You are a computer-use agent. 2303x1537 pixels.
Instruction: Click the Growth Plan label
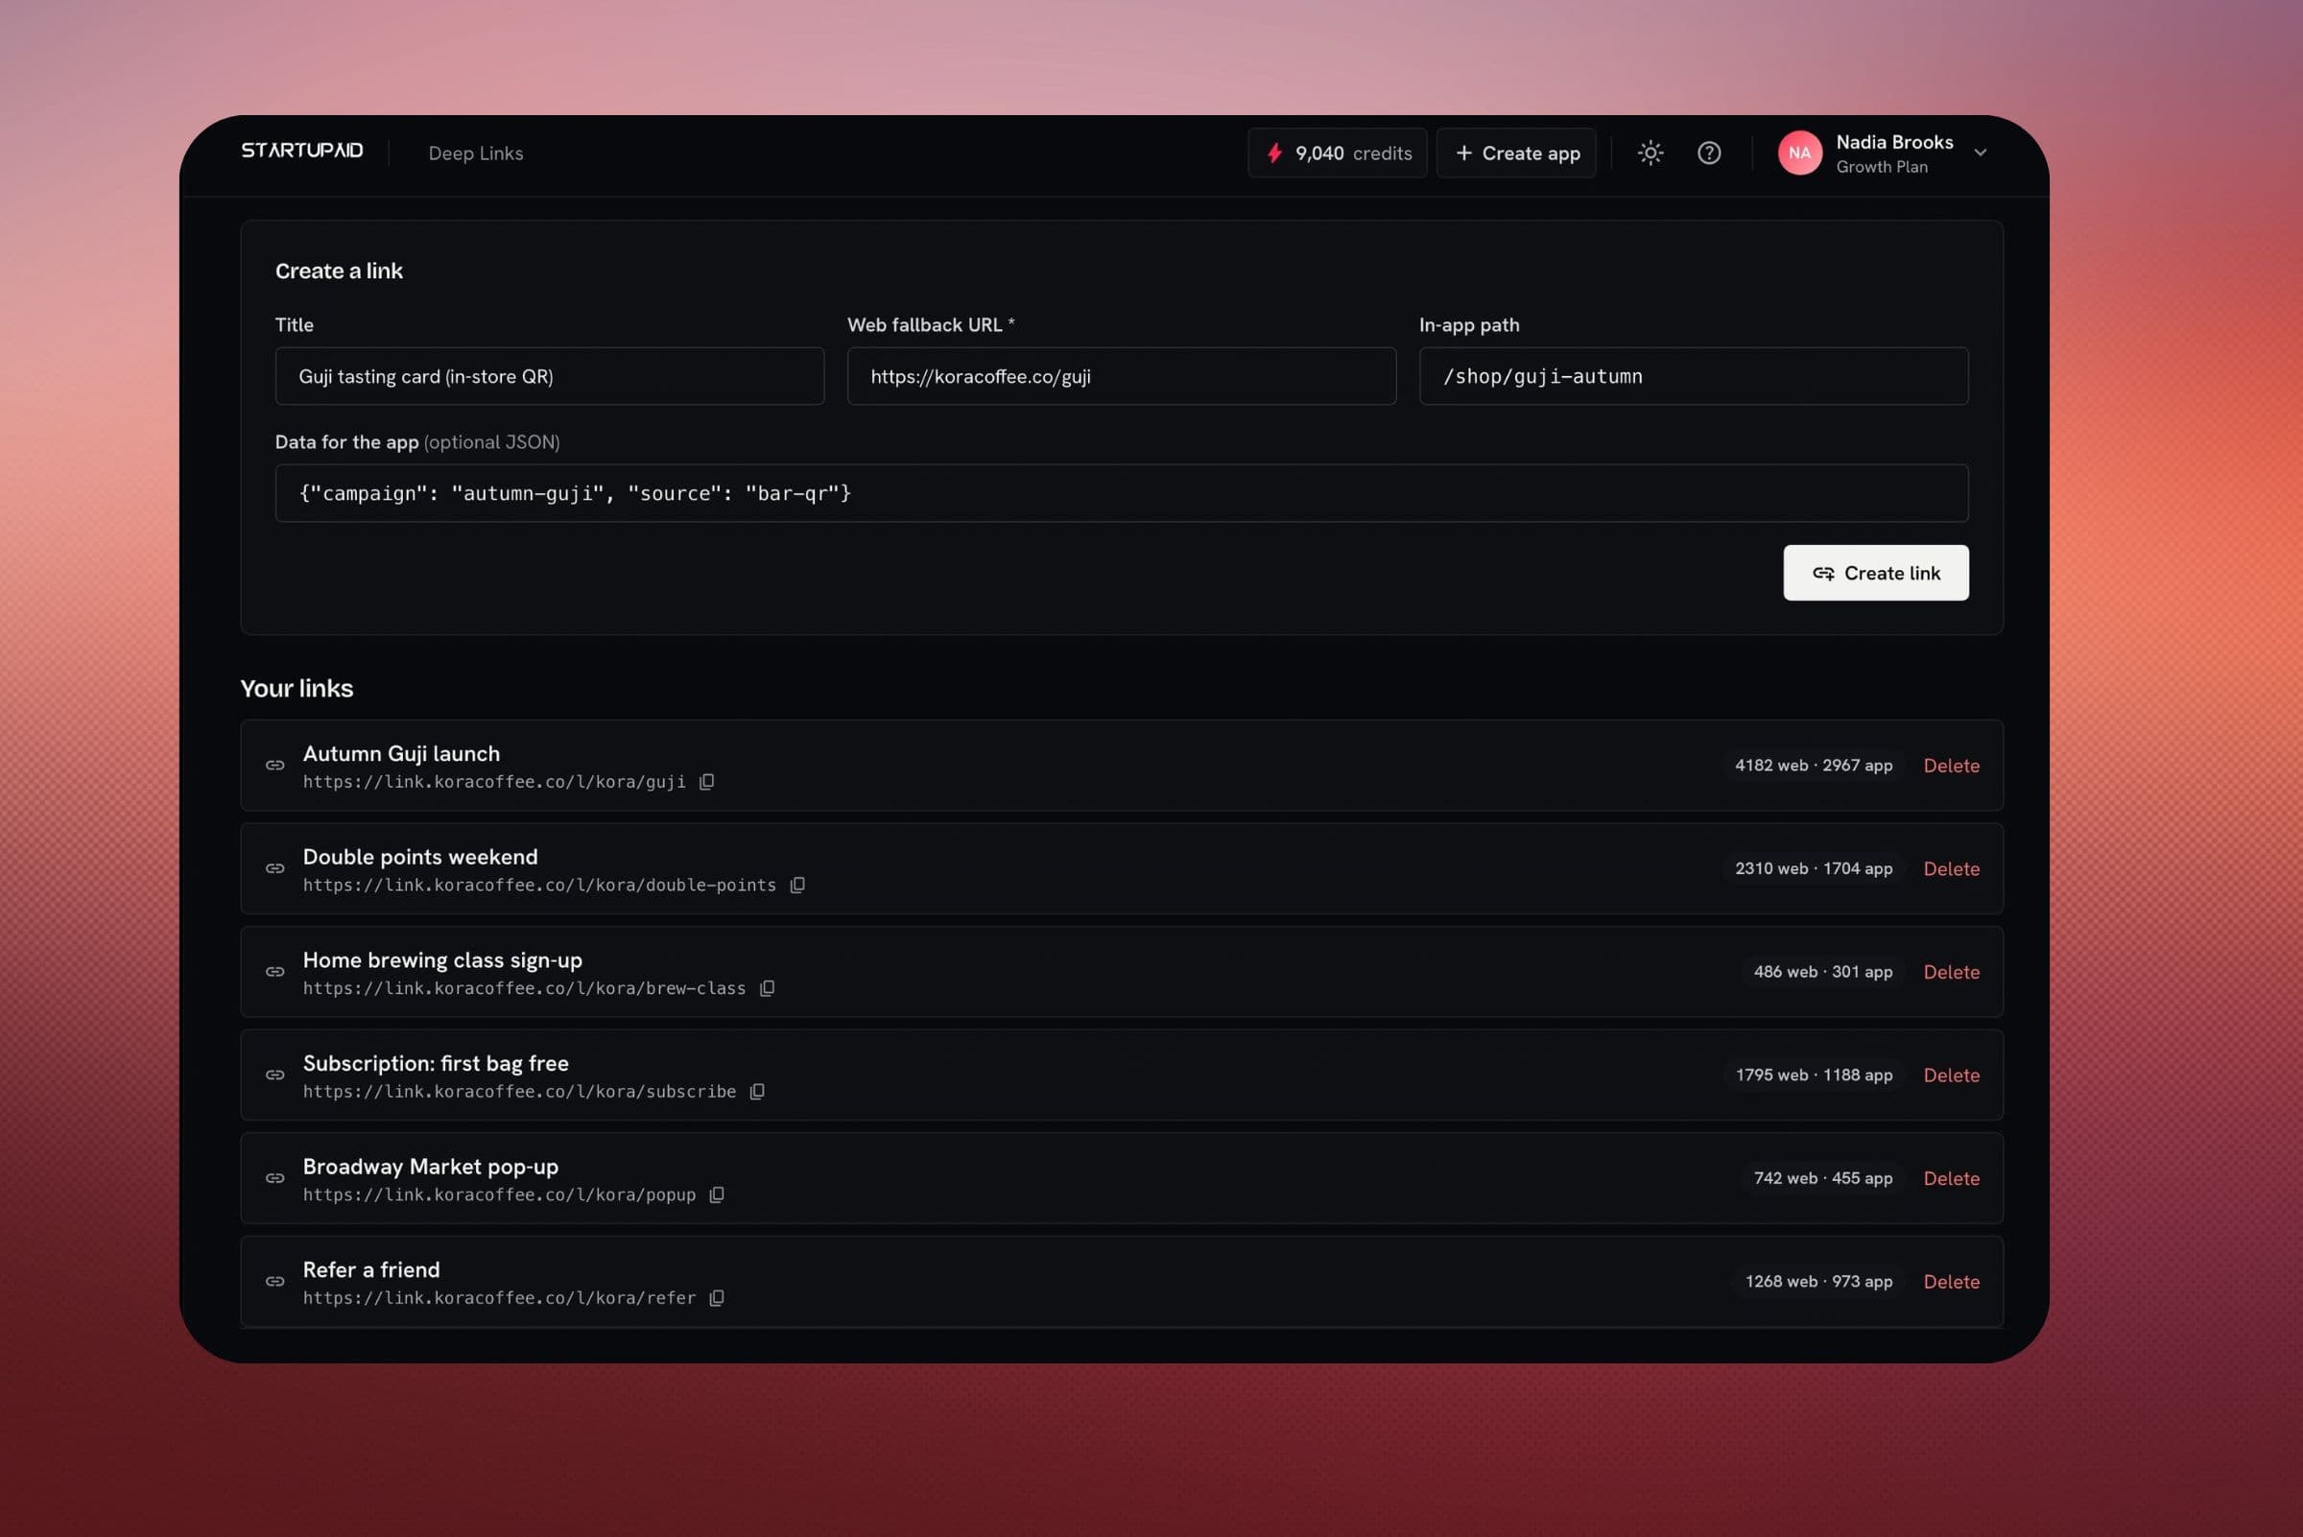tap(1882, 167)
